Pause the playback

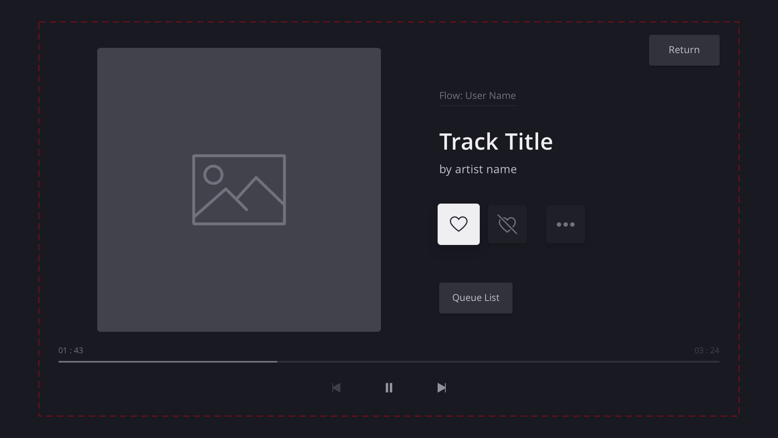(x=389, y=388)
